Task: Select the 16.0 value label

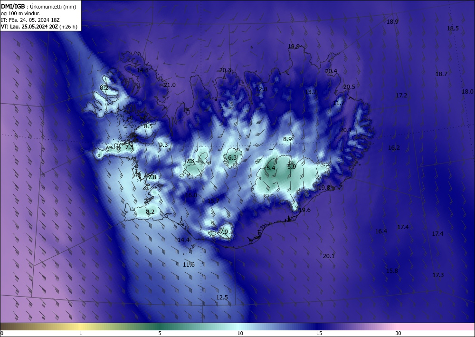Action: pyautogui.click(x=191, y=195)
